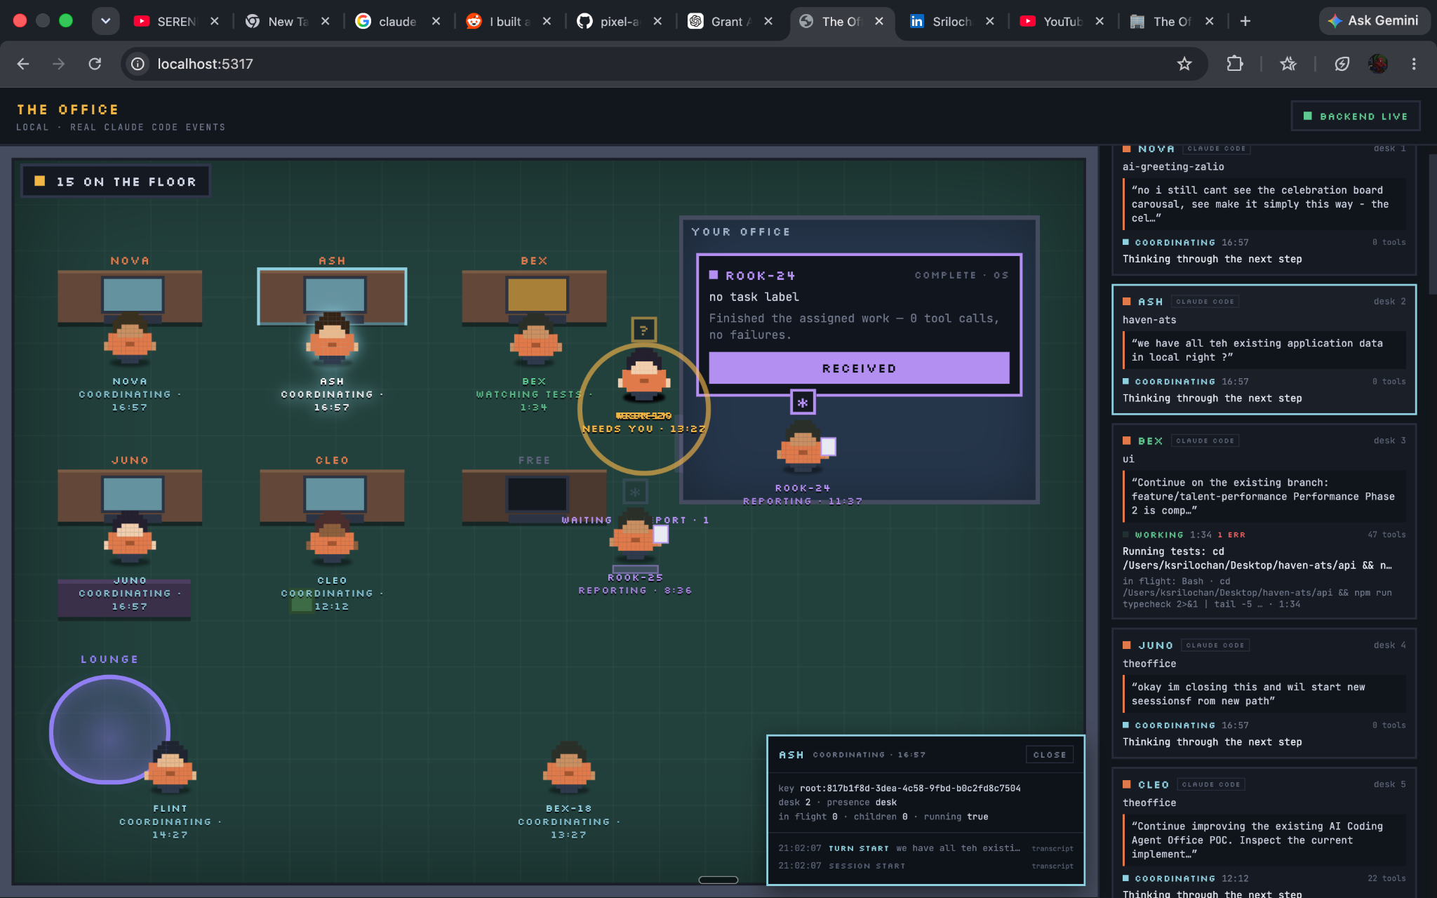This screenshot has height=898, width=1437.
Task: Open the Chrome profile avatar
Action: (1378, 64)
